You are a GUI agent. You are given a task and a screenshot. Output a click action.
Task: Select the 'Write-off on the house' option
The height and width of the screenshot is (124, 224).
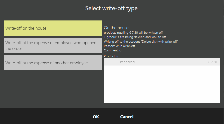pyautogui.click(x=53, y=28)
